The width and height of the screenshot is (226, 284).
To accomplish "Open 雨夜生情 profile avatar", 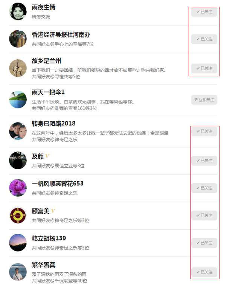I will pos(18,12).
